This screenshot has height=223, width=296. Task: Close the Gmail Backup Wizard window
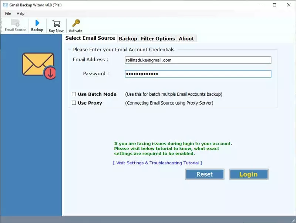289,5
